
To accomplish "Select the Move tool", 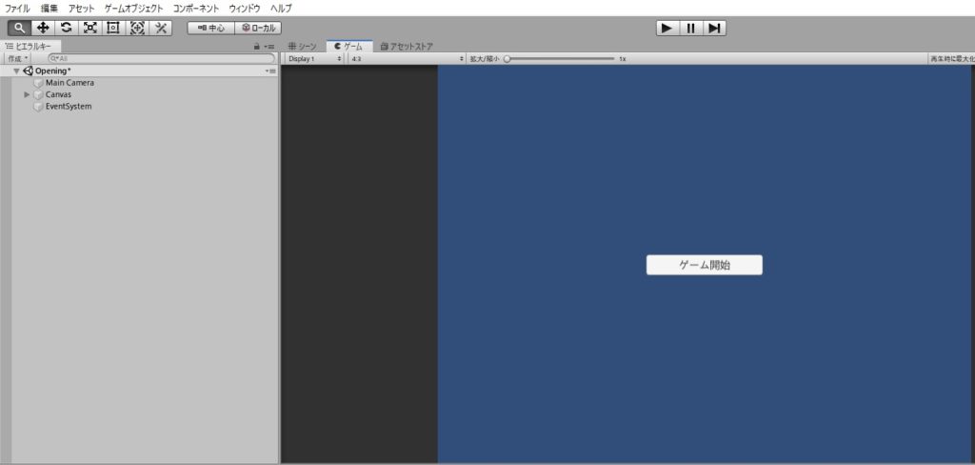I will (43, 28).
